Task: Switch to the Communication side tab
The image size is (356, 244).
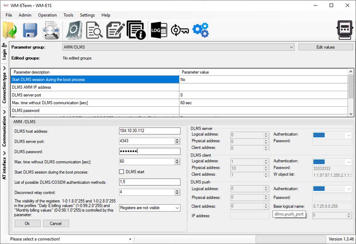Action: point(4,128)
